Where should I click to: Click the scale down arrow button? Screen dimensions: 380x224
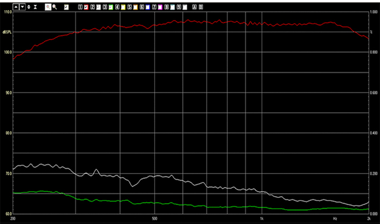(23, 7)
